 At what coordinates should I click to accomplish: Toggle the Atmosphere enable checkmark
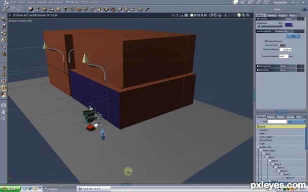(x=295, y=31)
